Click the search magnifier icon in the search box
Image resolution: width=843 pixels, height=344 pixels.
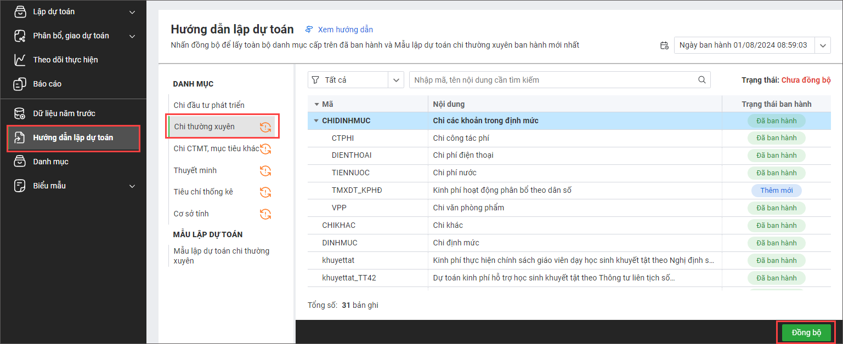point(701,80)
